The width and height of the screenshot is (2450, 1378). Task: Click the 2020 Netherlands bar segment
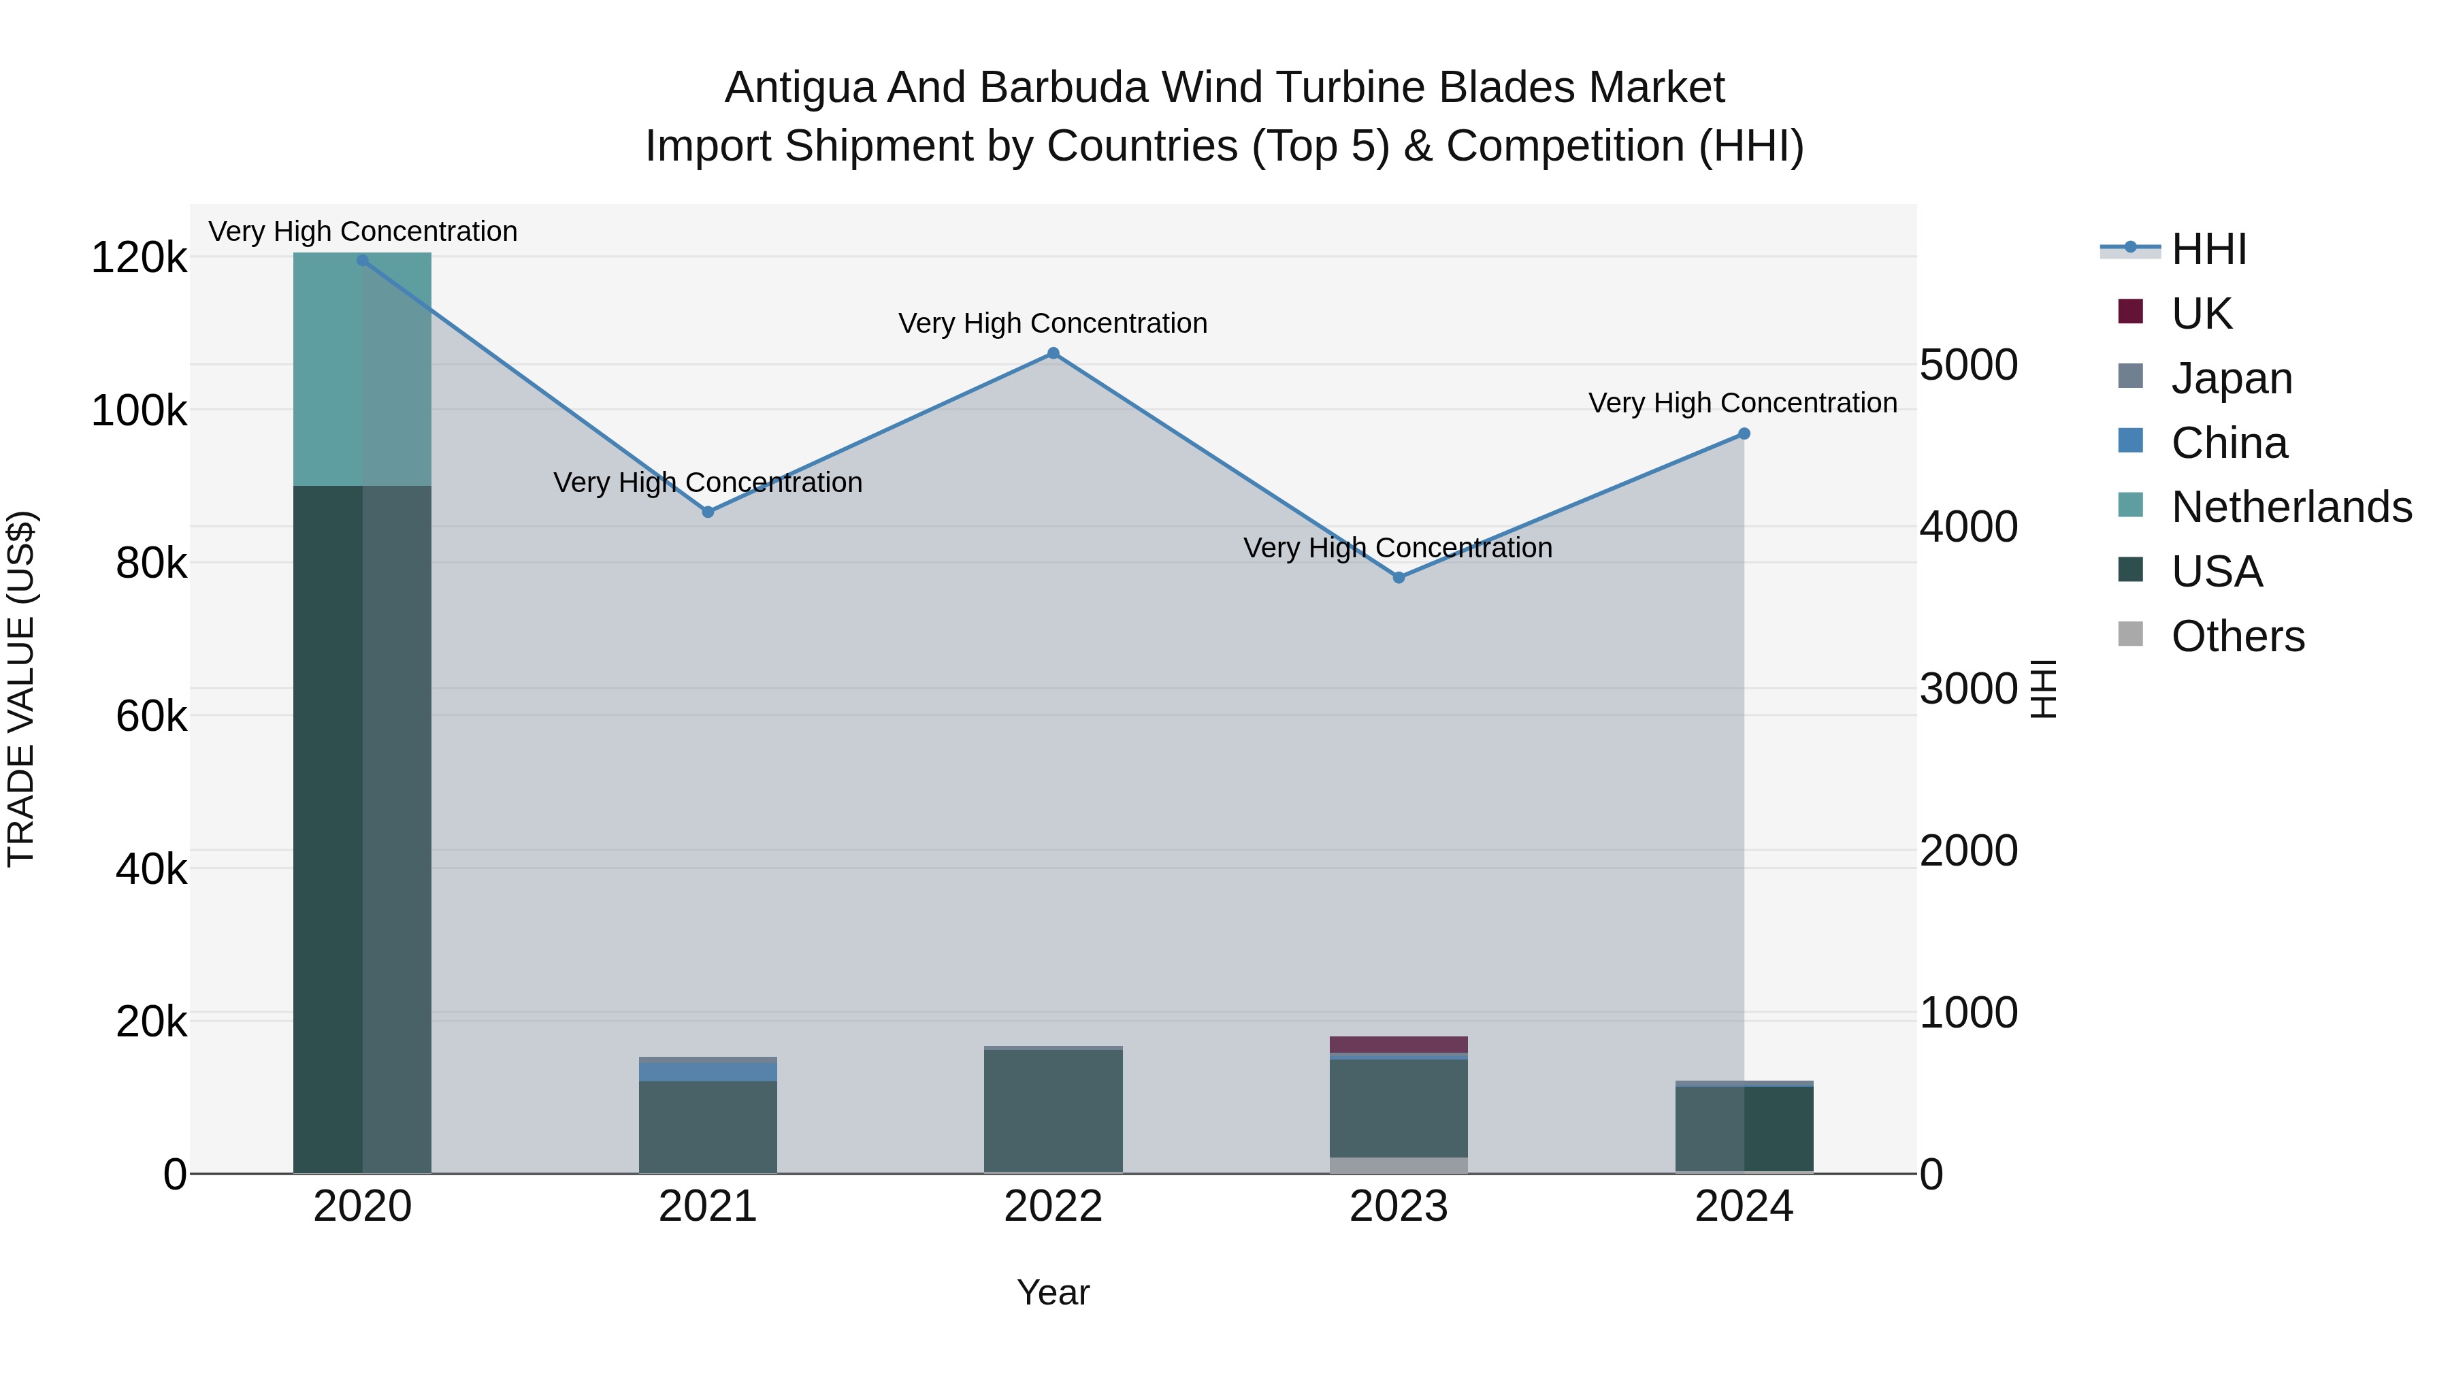click(x=362, y=369)
